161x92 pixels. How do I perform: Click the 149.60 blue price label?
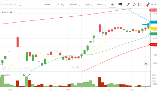coord(153,22)
